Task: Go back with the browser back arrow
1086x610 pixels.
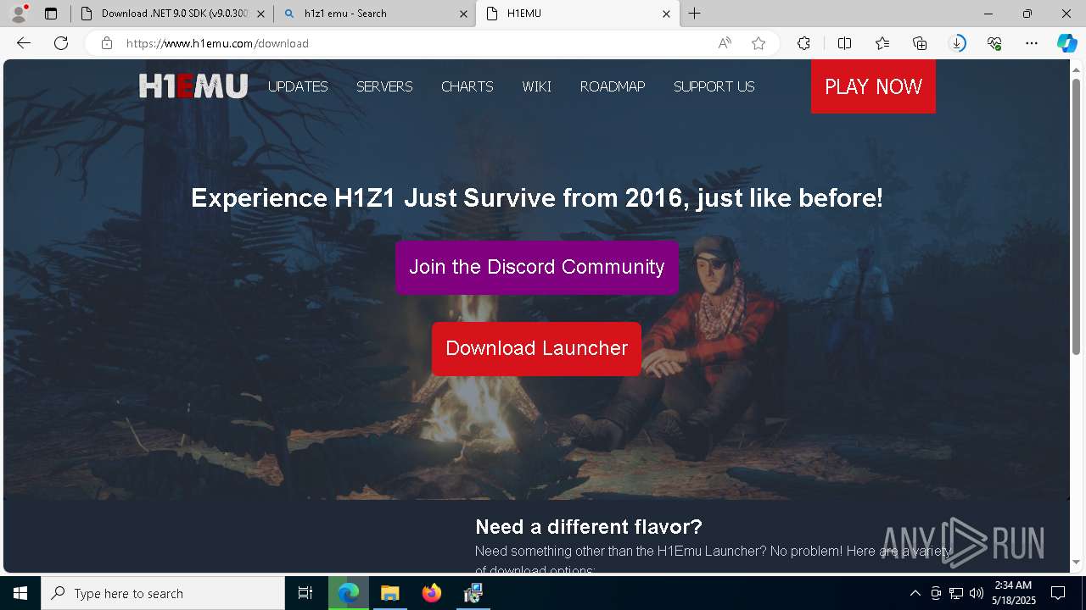Action: coord(24,43)
